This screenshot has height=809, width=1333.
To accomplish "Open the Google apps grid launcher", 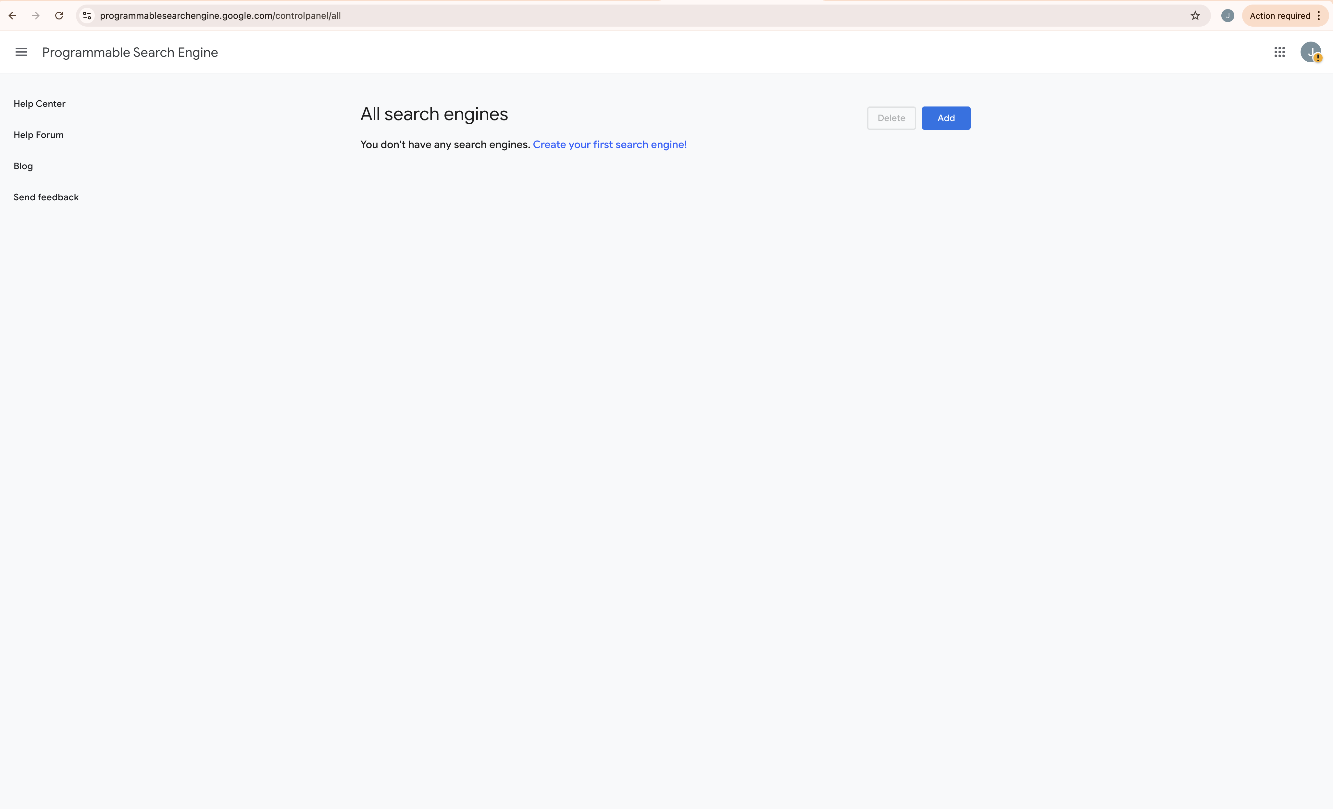I will (1279, 52).
